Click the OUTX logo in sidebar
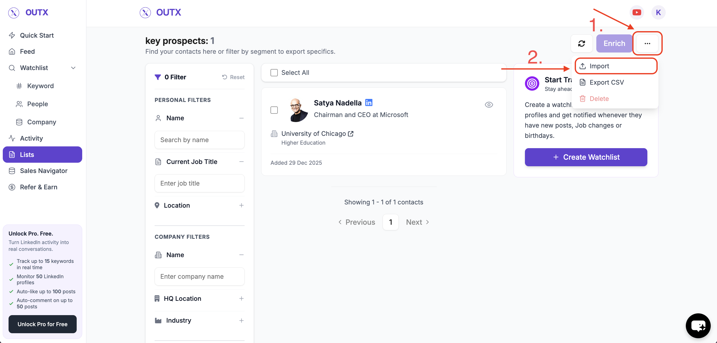The image size is (717, 343). click(x=28, y=13)
